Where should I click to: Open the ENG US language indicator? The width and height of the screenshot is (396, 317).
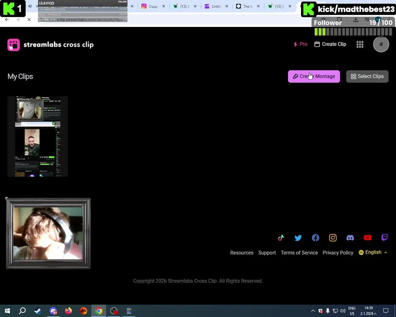tap(352, 311)
